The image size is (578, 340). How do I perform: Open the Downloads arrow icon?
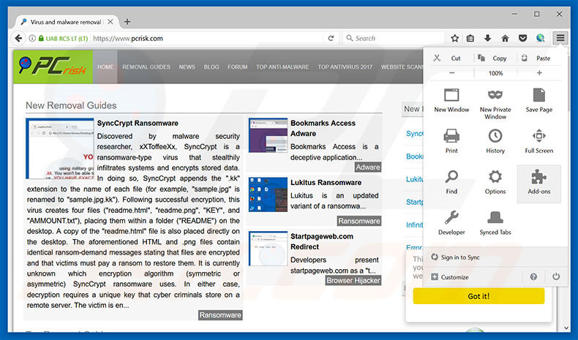click(487, 38)
